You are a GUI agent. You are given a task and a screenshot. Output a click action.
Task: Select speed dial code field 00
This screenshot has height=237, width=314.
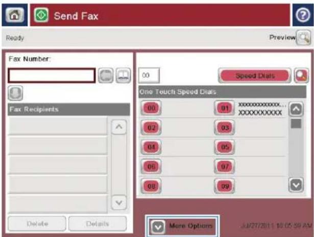[149, 75]
